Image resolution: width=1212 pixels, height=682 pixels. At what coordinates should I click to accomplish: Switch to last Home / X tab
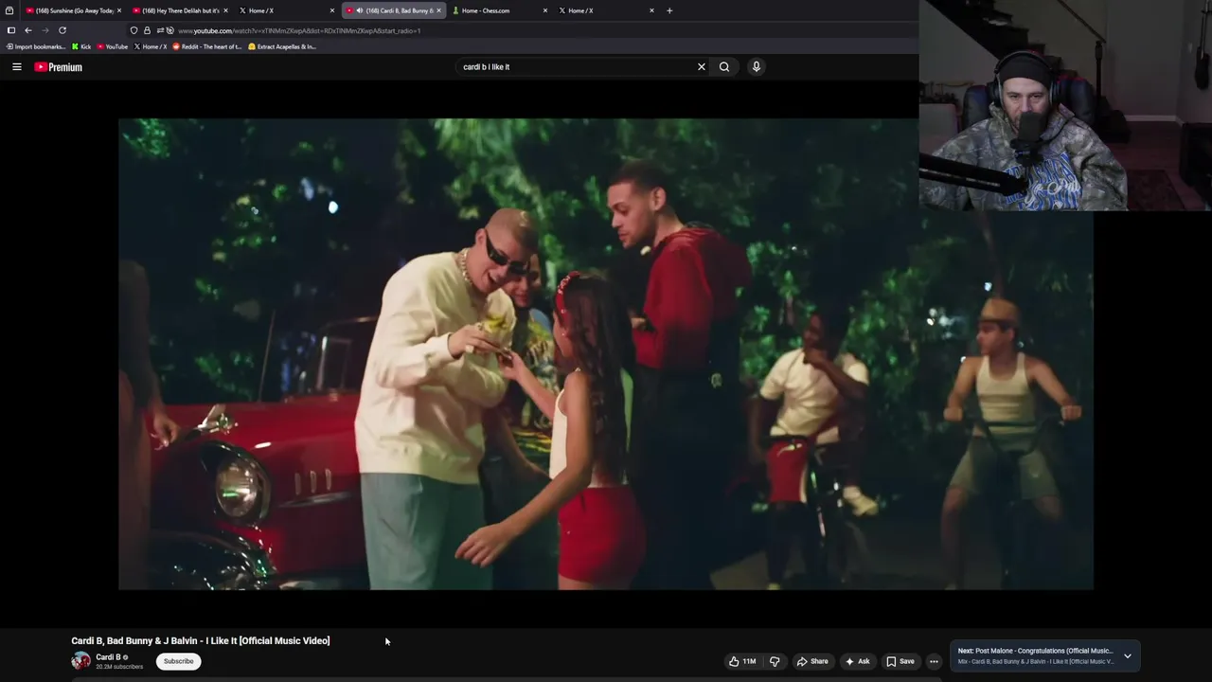pos(604,10)
